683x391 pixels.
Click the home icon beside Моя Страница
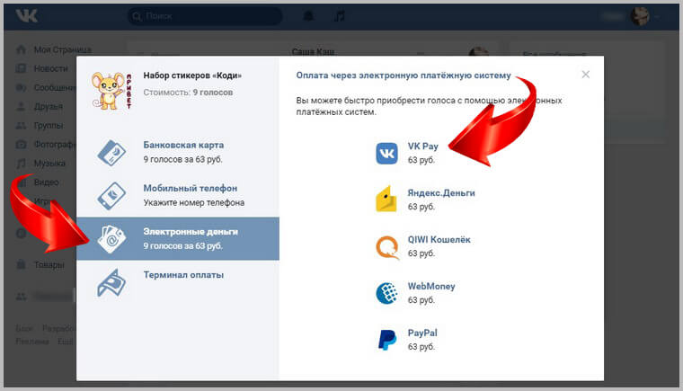(x=21, y=49)
